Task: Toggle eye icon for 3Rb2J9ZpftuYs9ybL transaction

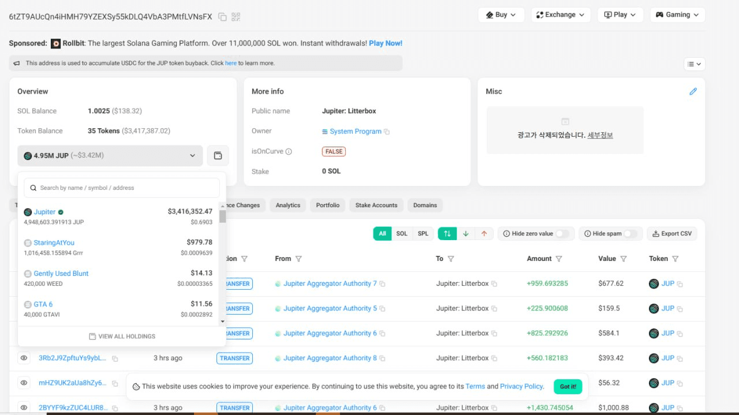Action: pos(24,358)
